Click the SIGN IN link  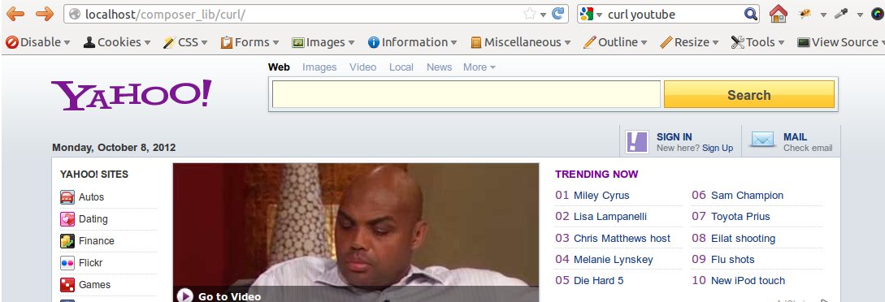pyautogui.click(x=674, y=137)
